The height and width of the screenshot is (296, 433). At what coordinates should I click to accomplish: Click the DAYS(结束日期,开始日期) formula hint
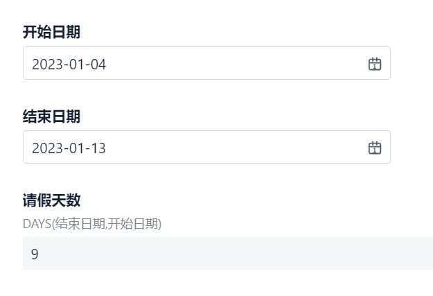click(x=92, y=224)
